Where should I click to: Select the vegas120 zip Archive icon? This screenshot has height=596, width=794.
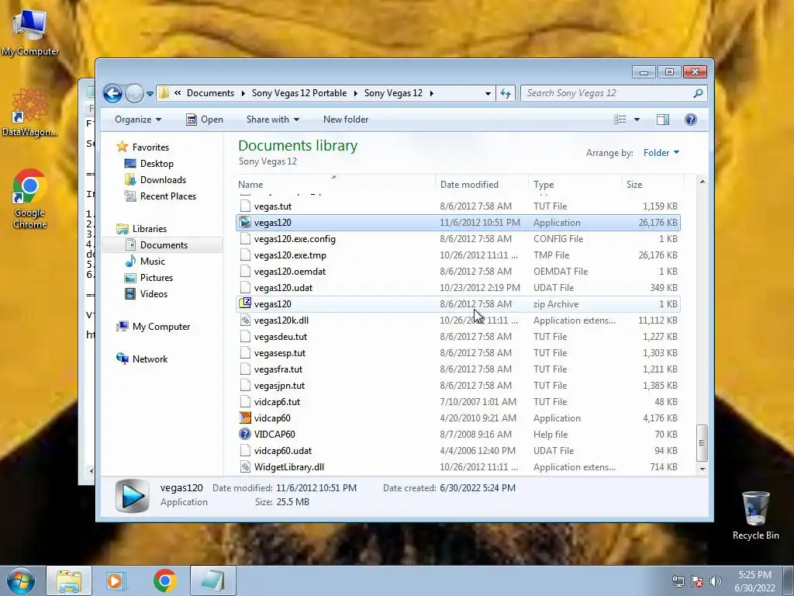pyautogui.click(x=245, y=303)
